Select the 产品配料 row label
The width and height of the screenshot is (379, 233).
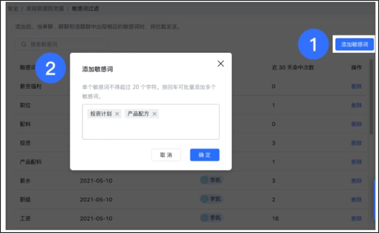pos(31,162)
